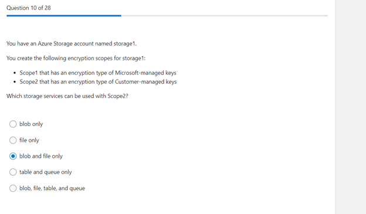Choose the "file only" radio circle

(13, 140)
